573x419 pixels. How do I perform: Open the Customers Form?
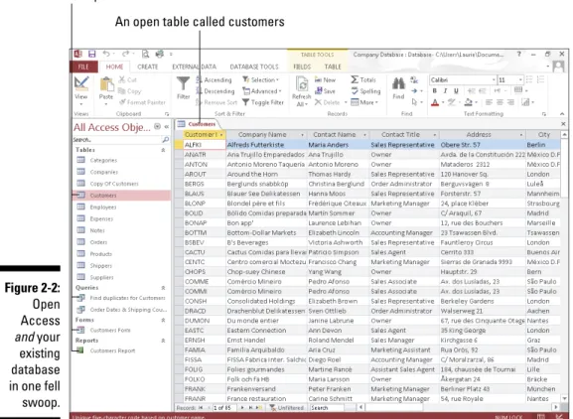click(110, 330)
